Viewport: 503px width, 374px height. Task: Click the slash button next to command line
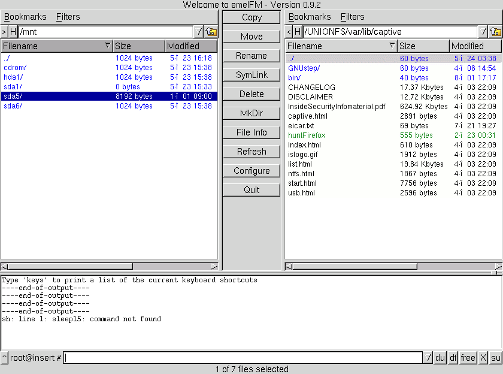[429, 358]
